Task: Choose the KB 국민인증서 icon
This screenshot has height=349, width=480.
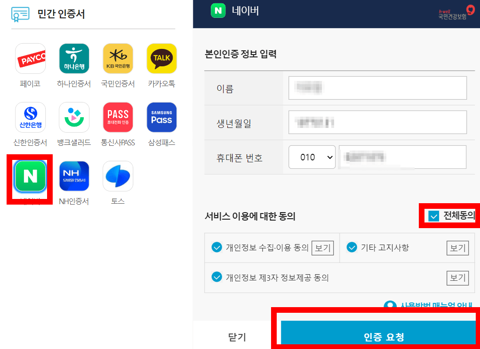Action: coord(118,58)
